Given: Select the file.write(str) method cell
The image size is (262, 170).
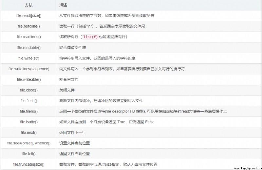Looking at the screenshot, I should tap(29, 58).
